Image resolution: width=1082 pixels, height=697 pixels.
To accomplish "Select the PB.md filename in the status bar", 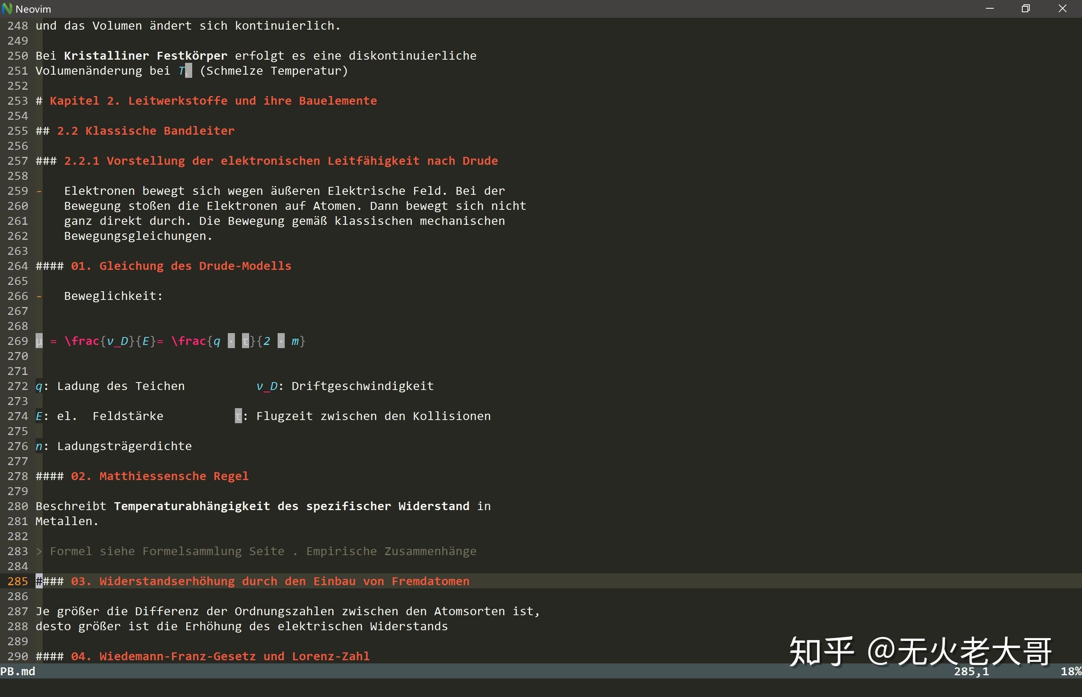I will (x=18, y=672).
